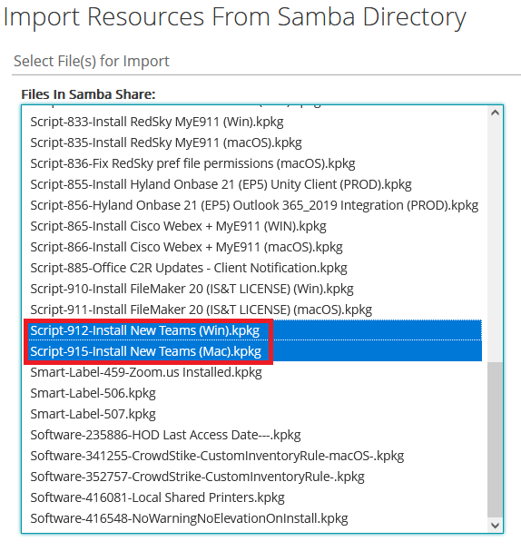
Task: Pick Script-856 Hyland Onbase Outlook Integration file
Action: tap(256, 205)
